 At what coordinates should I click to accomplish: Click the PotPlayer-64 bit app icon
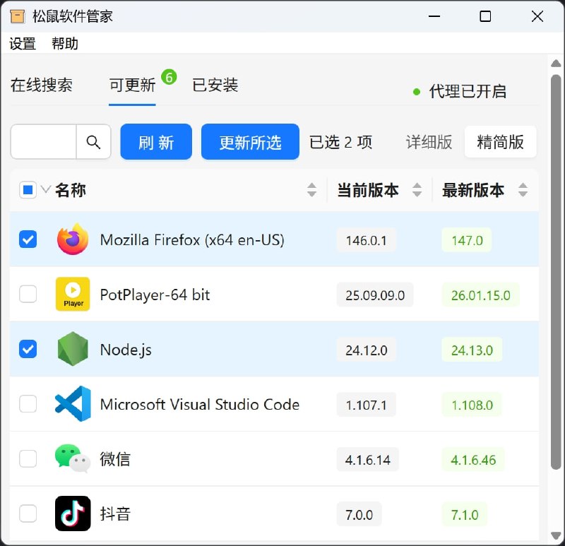tap(72, 295)
